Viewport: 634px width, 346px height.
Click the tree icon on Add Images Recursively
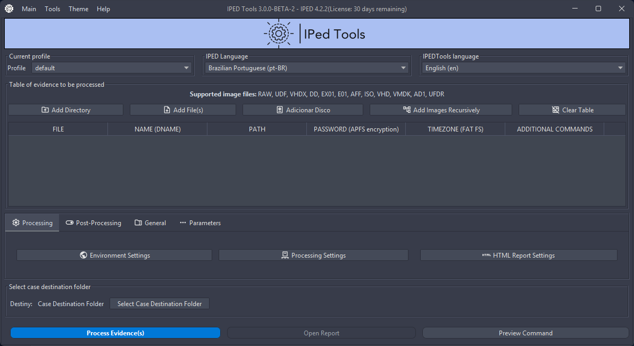[x=407, y=110]
